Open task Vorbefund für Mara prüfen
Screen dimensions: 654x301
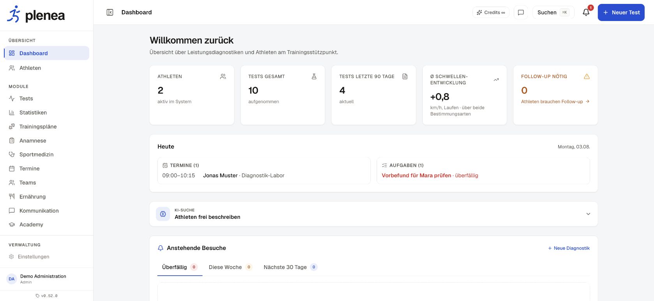(416, 176)
